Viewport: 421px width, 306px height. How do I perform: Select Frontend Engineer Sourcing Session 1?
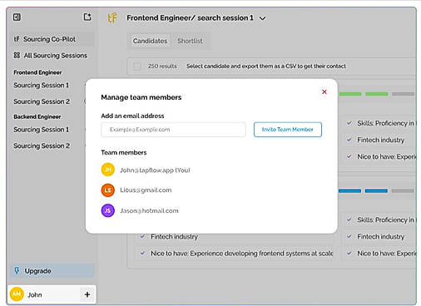42,85
